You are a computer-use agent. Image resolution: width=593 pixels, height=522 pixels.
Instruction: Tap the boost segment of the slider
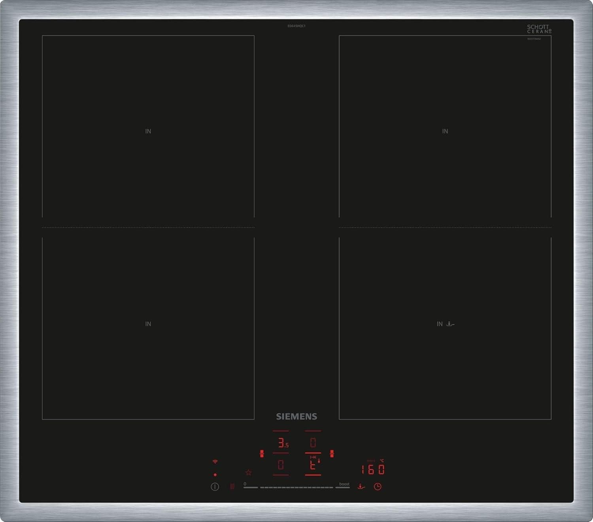(343, 486)
